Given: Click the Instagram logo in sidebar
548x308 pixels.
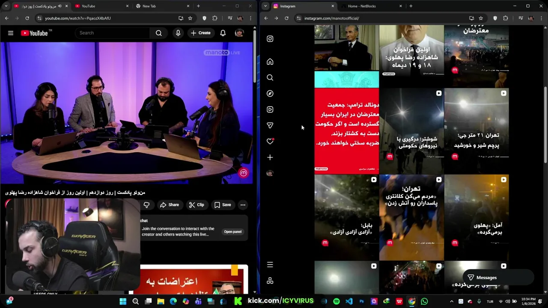Looking at the screenshot, I should (270, 39).
